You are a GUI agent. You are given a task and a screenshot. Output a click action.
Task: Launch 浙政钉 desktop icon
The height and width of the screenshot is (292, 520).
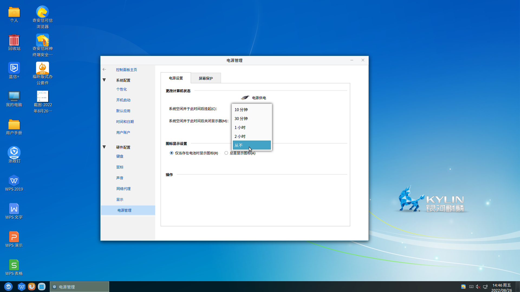click(14, 152)
